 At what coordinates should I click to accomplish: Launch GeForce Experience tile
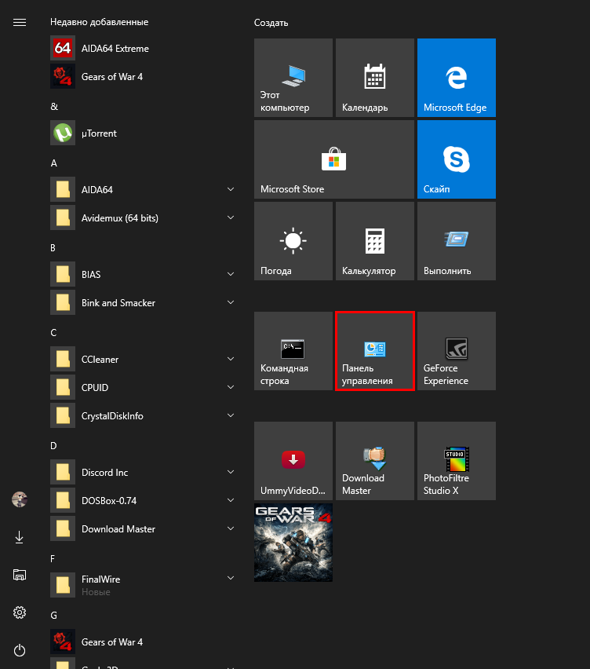click(x=457, y=351)
